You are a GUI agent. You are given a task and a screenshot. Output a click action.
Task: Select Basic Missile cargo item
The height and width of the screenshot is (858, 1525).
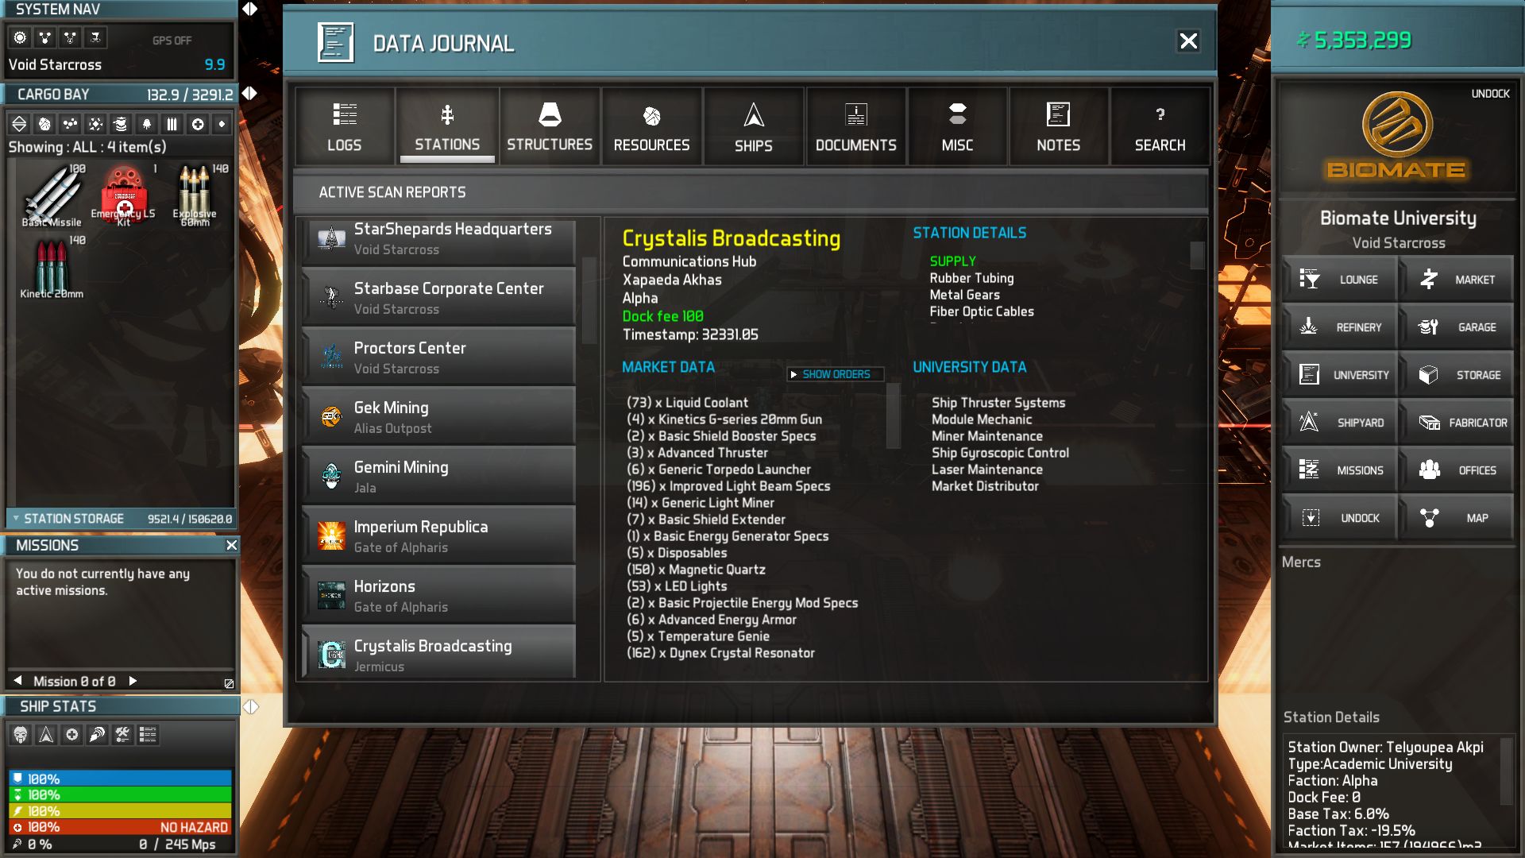pos(52,196)
